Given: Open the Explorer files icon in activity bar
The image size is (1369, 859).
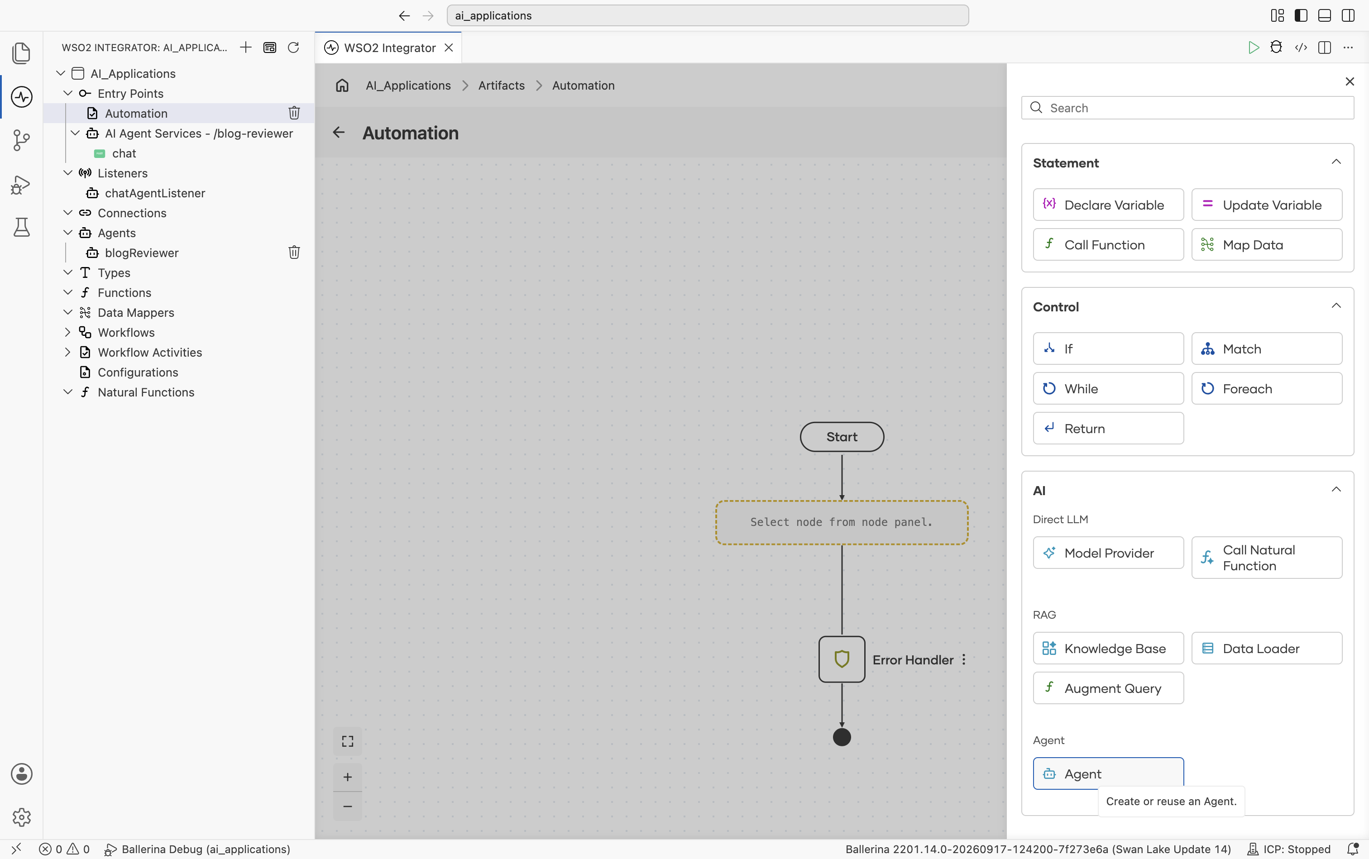Looking at the screenshot, I should click(21, 53).
